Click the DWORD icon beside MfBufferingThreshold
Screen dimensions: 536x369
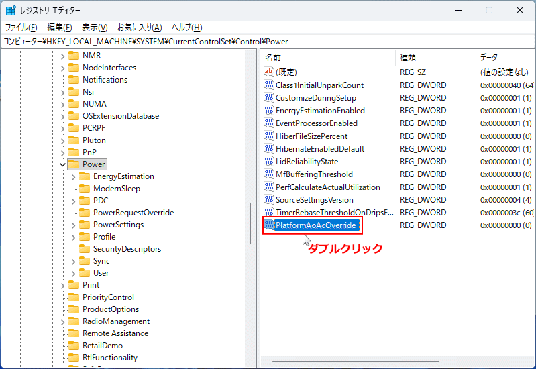(x=269, y=174)
